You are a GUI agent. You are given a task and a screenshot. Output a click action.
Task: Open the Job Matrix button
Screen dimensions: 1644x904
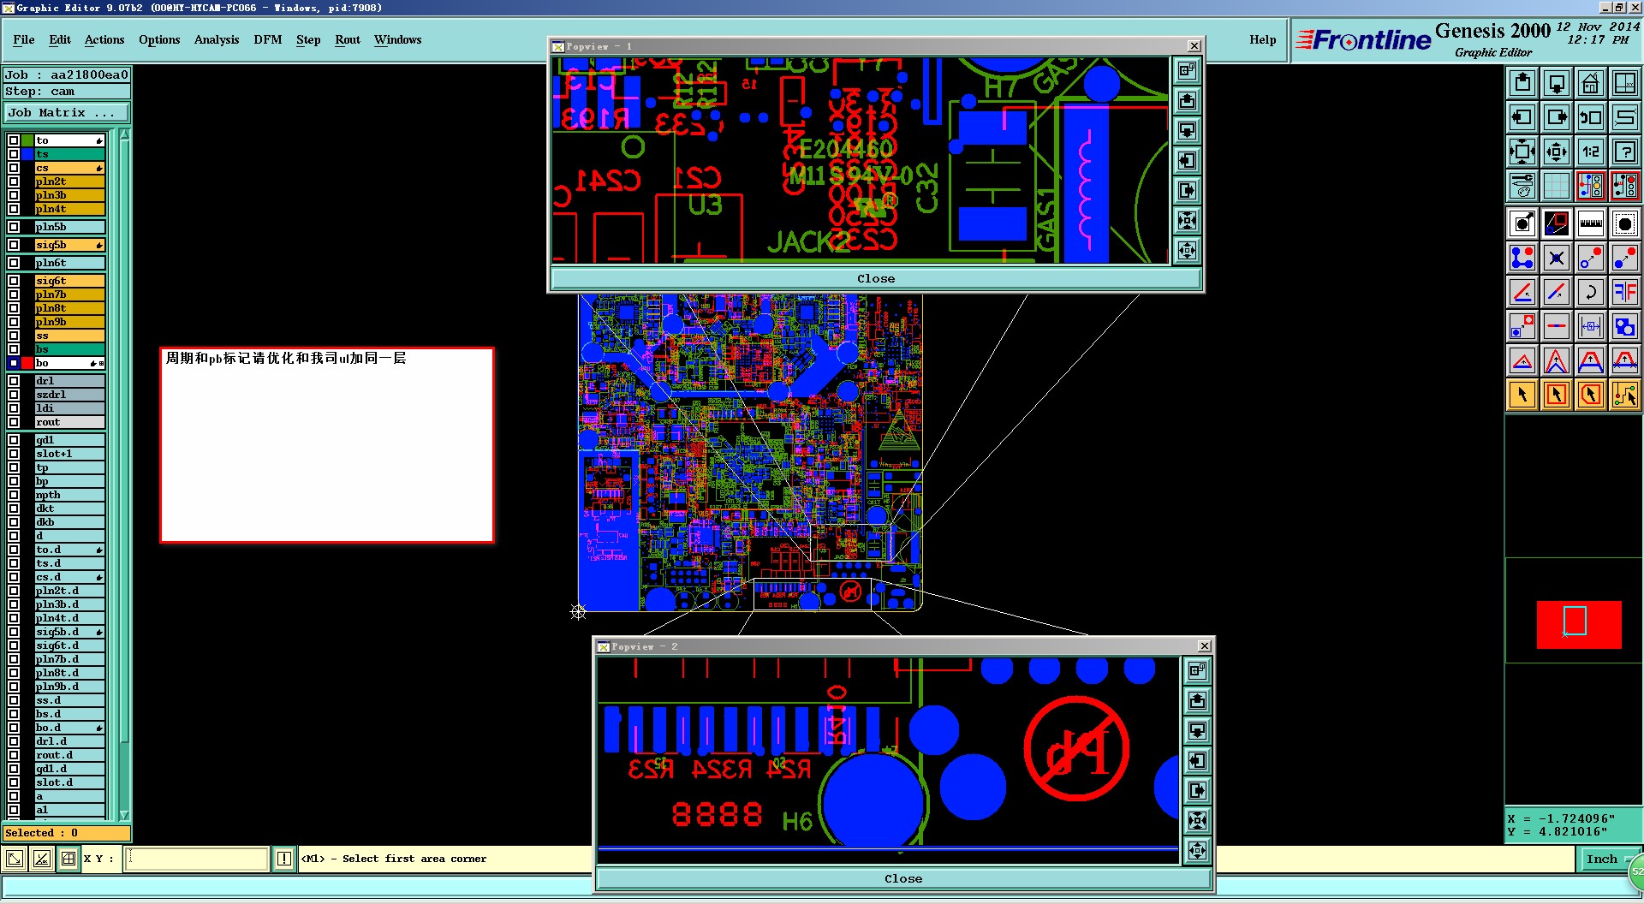point(67,113)
